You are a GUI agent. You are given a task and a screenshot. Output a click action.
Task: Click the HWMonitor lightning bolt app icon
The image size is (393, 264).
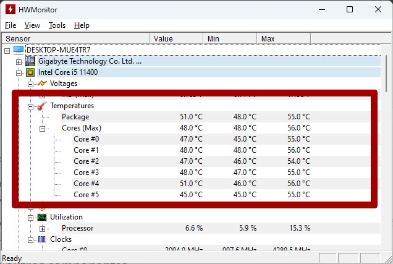point(11,9)
